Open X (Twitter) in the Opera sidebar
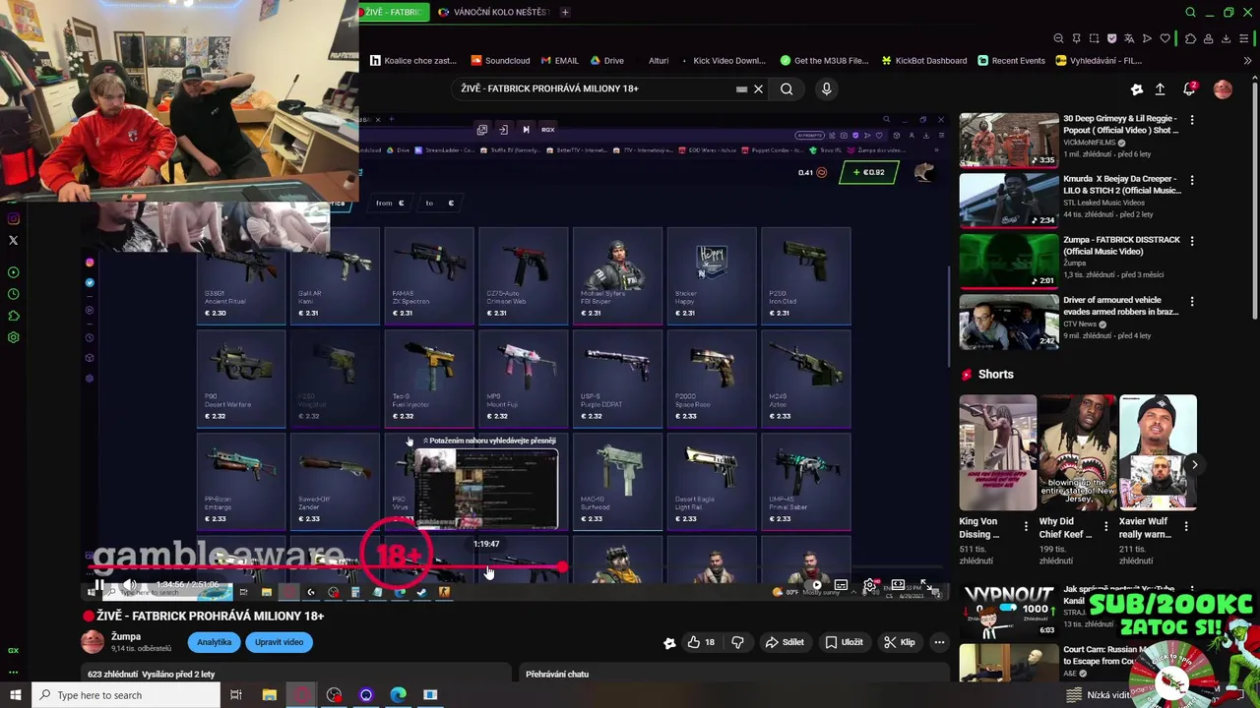Viewport: 1260px width, 708px height. pos(14,240)
